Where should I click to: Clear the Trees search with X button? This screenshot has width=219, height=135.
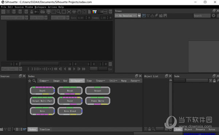214,16
